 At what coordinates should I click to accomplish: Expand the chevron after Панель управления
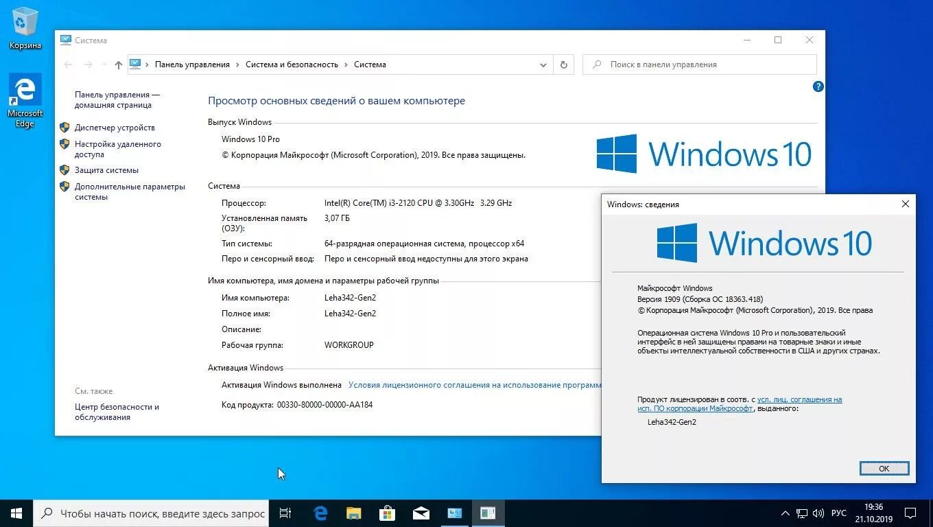point(237,65)
